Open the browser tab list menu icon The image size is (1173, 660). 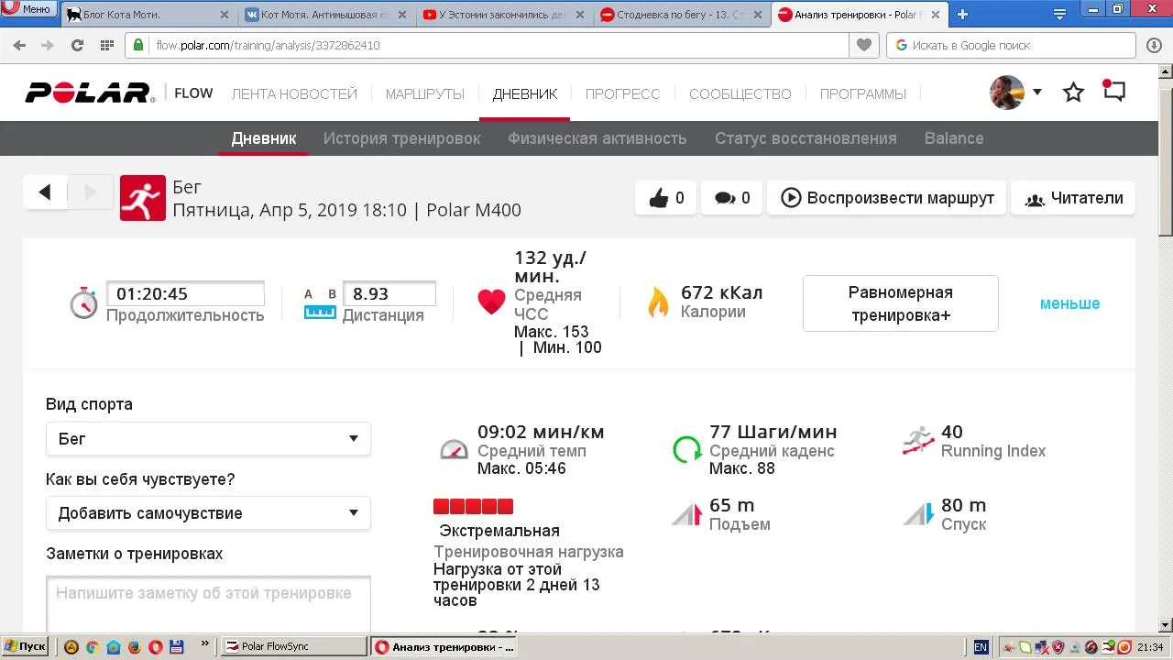[1060, 15]
